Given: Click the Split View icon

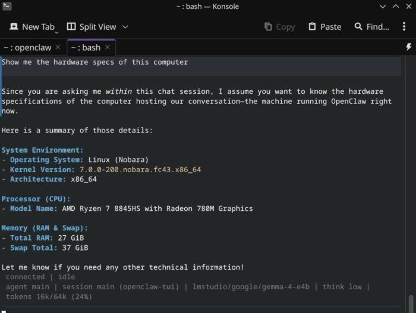Looking at the screenshot, I should tap(71, 27).
